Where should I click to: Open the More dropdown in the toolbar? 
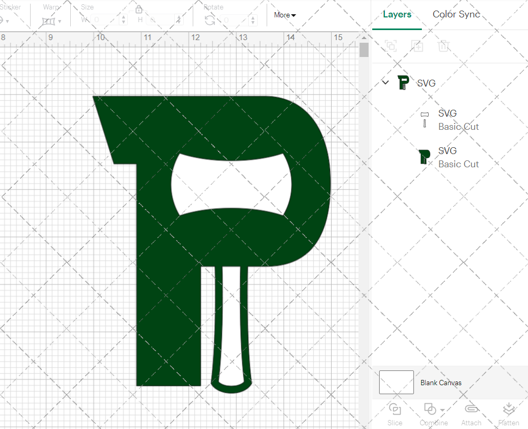tap(284, 15)
